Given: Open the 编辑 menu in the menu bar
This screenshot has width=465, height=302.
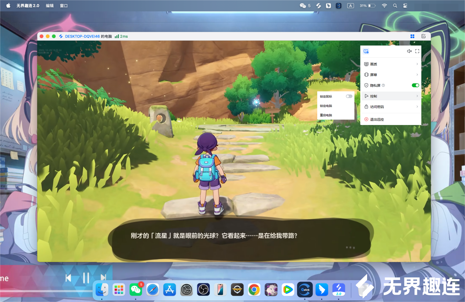Looking at the screenshot, I should point(50,6).
